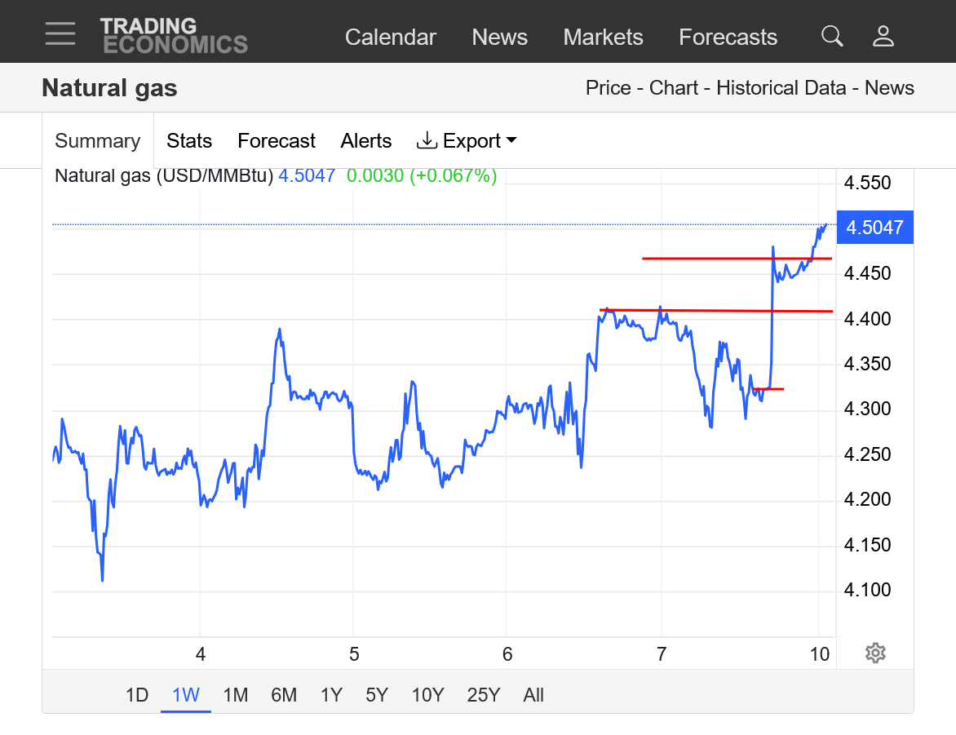
Task: Select the Summary tab
Action: pyautogui.click(x=97, y=141)
